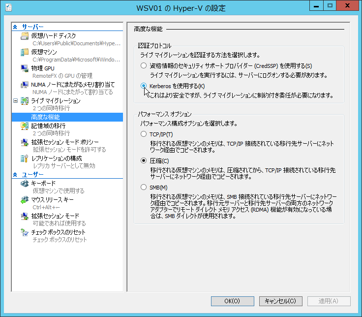
Task: Open 記憶域の移行 settings
Action: (x=49, y=126)
